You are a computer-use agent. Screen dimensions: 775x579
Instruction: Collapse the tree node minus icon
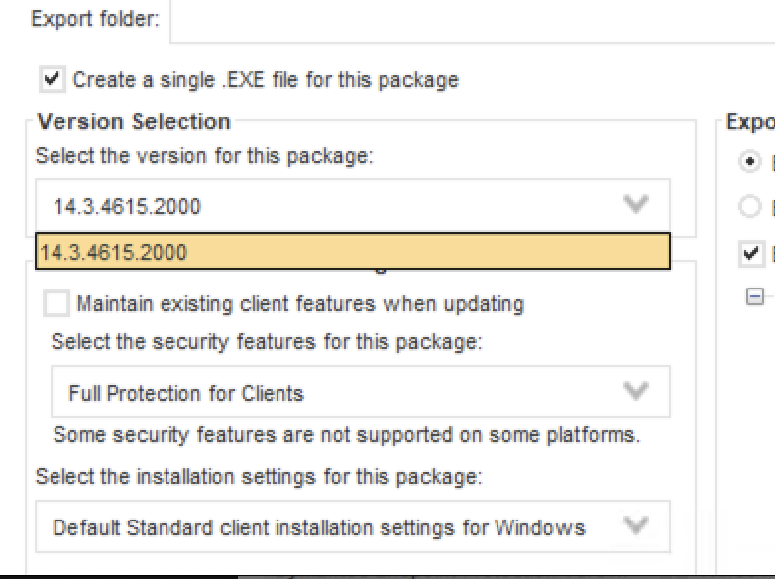coord(755,296)
